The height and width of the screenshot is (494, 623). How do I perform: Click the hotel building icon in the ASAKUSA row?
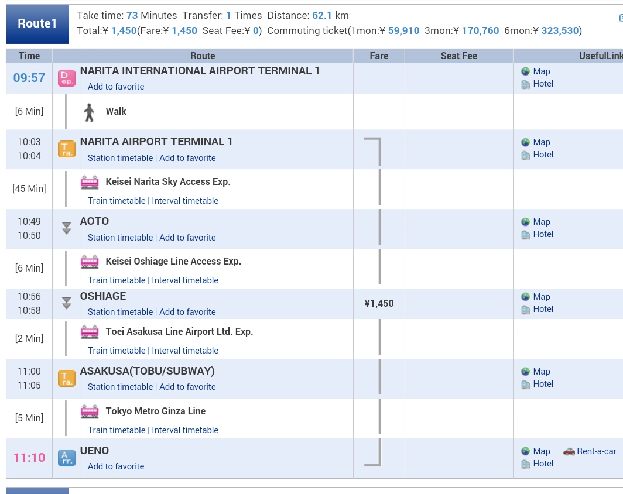[x=526, y=385]
